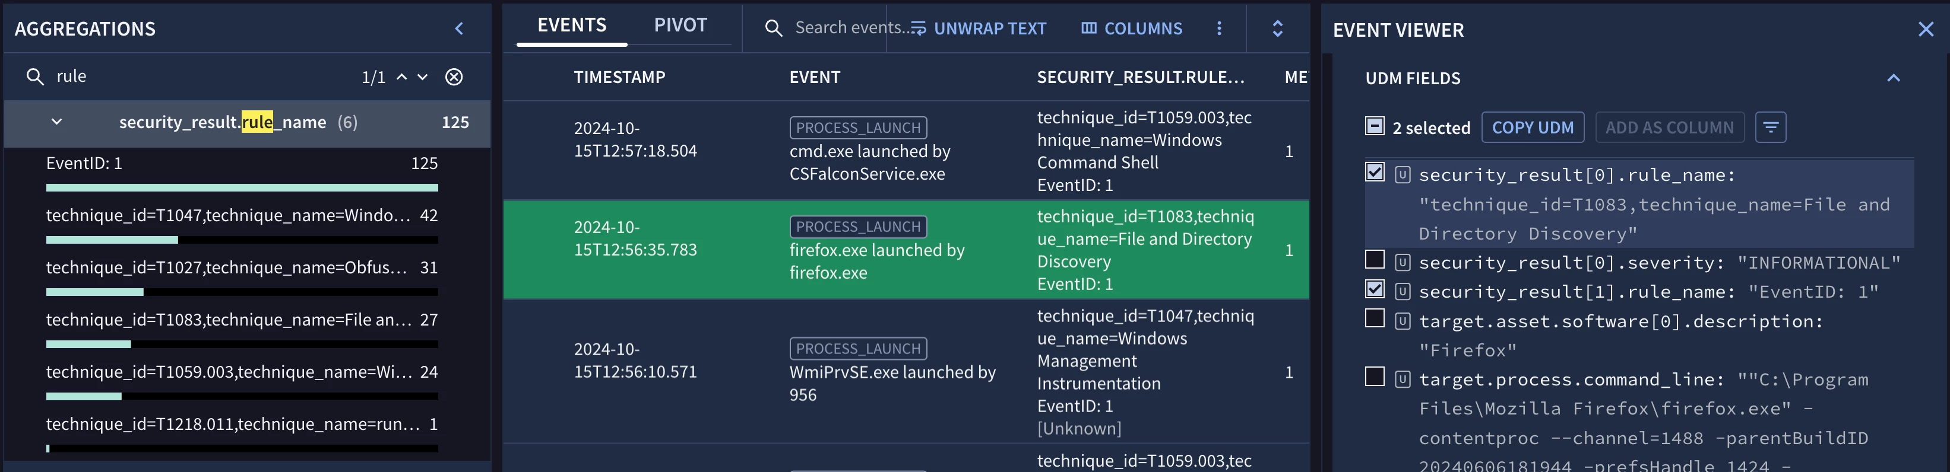
Task: Collapse the UDM Fields section
Action: (1893, 78)
